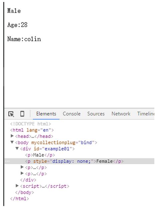Open the ellipsis beside selected Female row
The height and width of the screenshot is (211, 161).
(x=8, y=161)
